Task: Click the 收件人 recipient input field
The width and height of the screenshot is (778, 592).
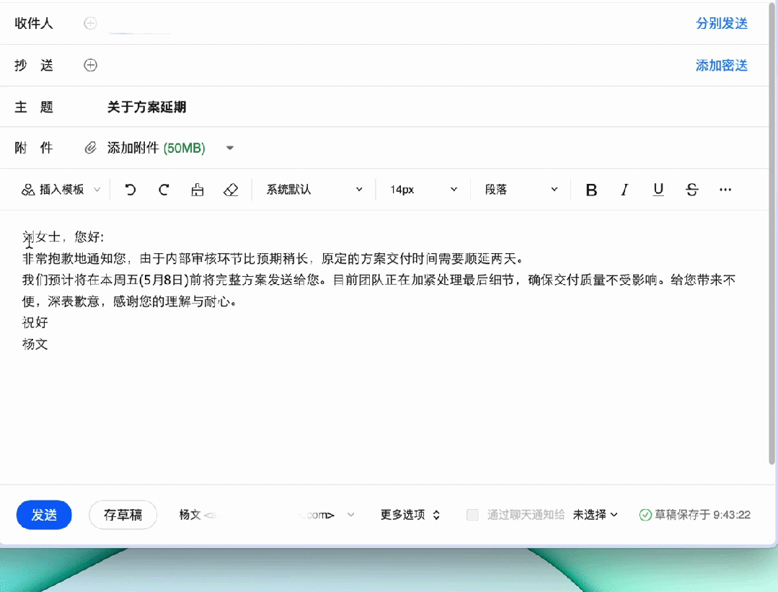Action: (x=397, y=23)
